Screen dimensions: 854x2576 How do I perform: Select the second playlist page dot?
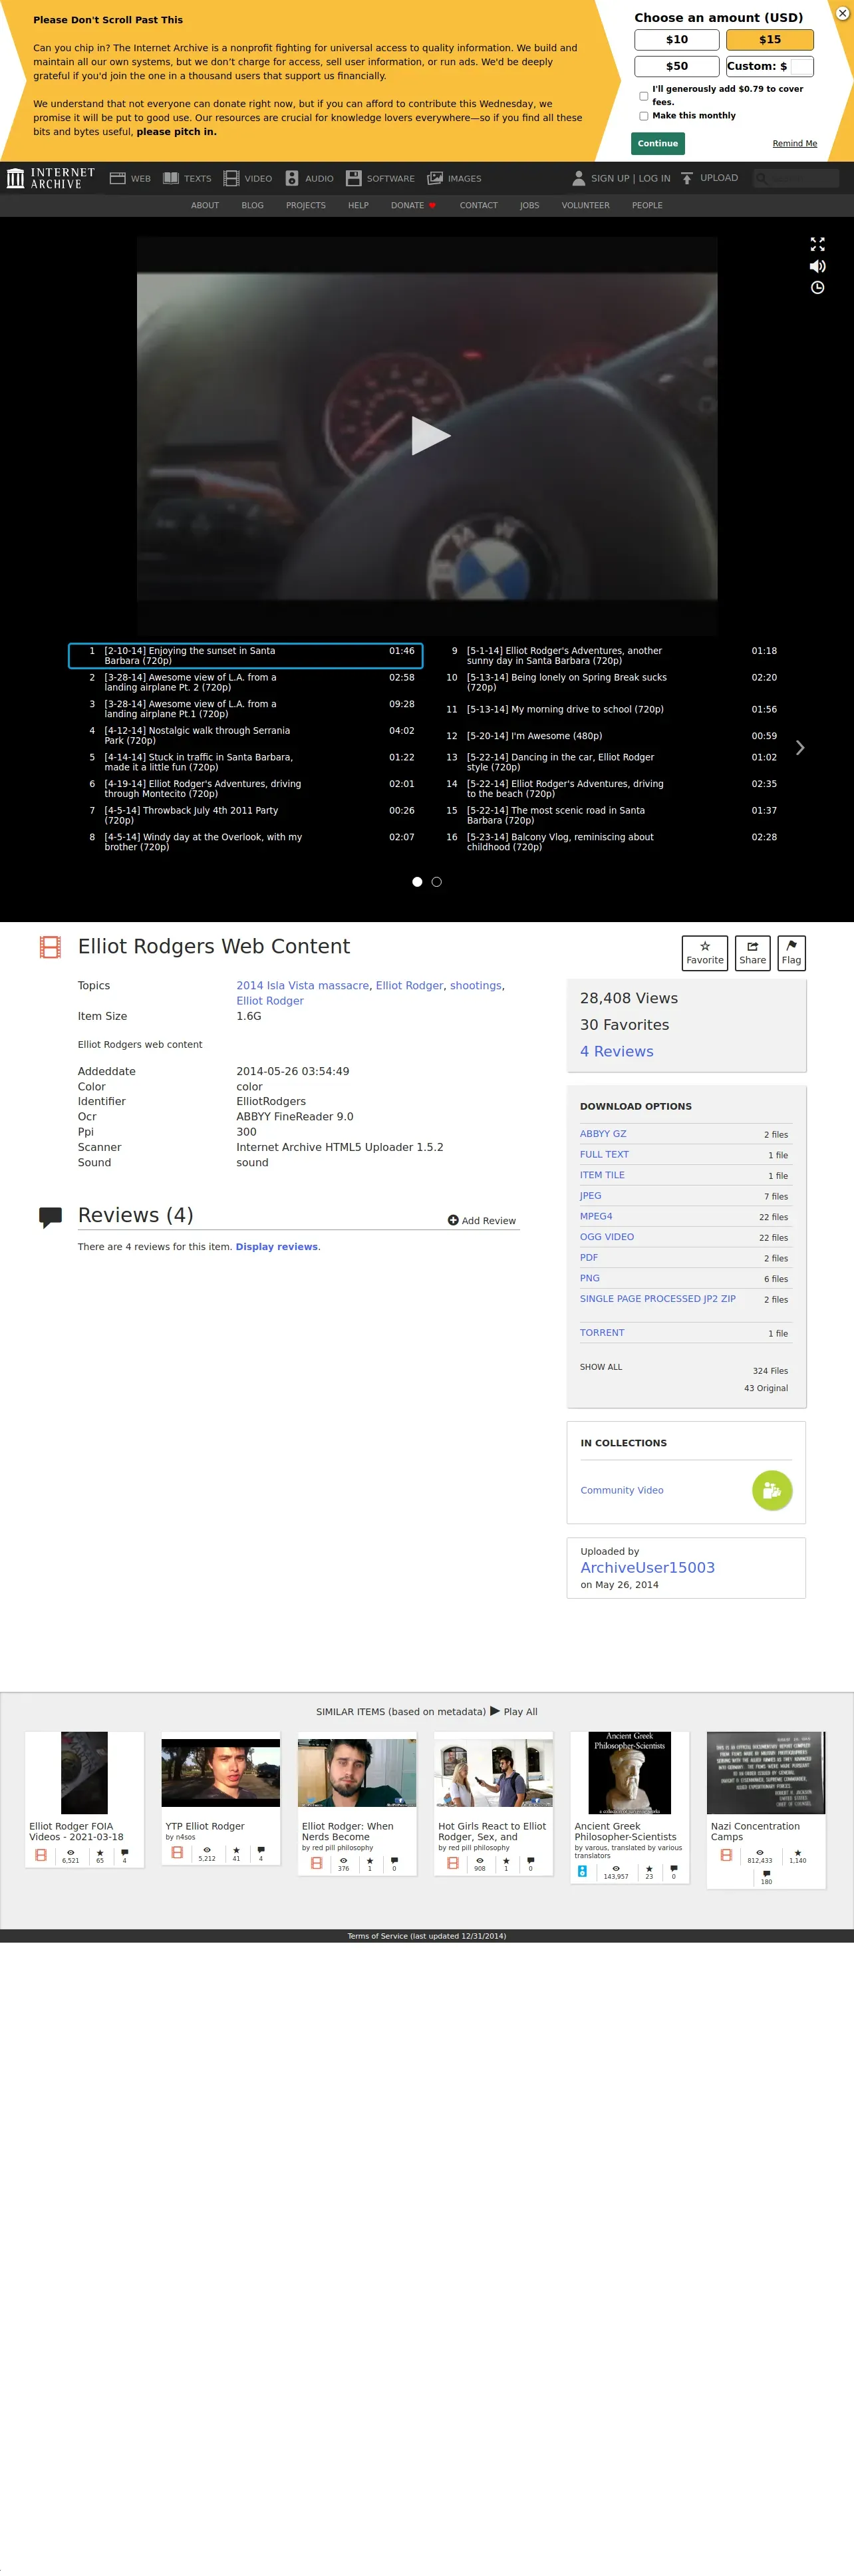click(436, 882)
